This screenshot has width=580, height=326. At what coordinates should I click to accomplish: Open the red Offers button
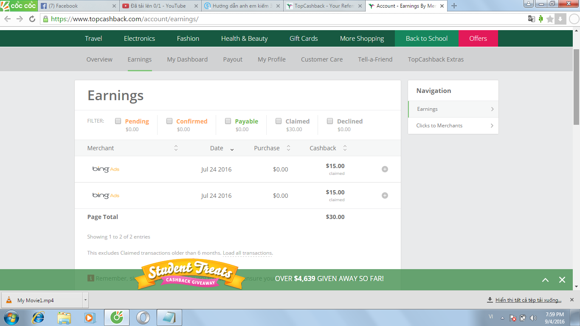click(478, 38)
